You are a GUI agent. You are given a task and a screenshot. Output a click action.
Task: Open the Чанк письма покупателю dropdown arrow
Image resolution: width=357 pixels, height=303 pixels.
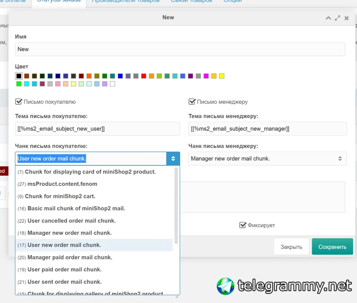[173, 159]
